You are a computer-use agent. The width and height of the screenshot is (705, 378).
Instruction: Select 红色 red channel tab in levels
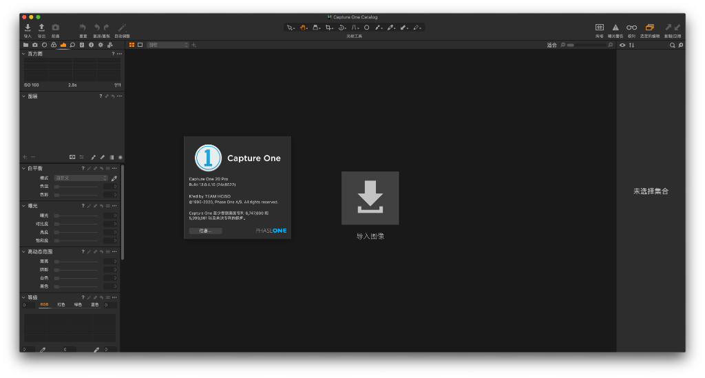coord(61,305)
